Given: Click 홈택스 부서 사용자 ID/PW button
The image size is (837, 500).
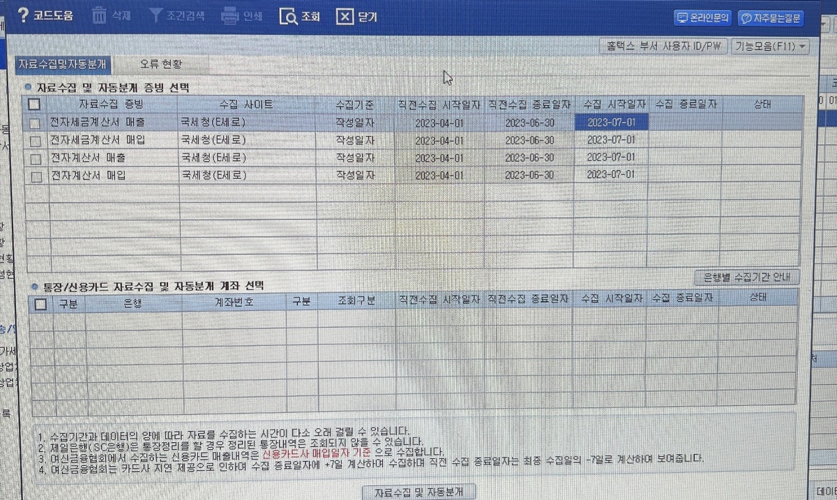Looking at the screenshot, I should click(664, 47).
